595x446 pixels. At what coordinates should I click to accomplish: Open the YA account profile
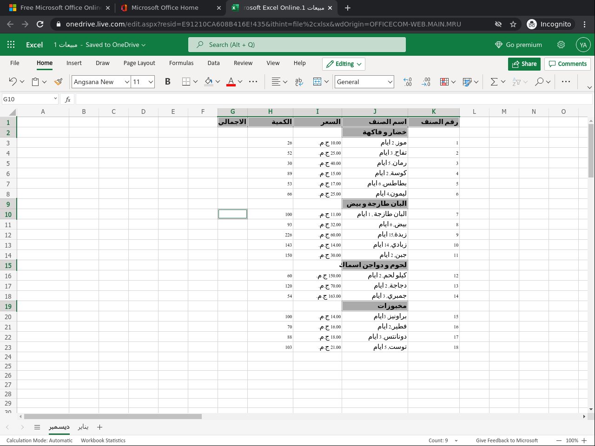pos(583,45)
